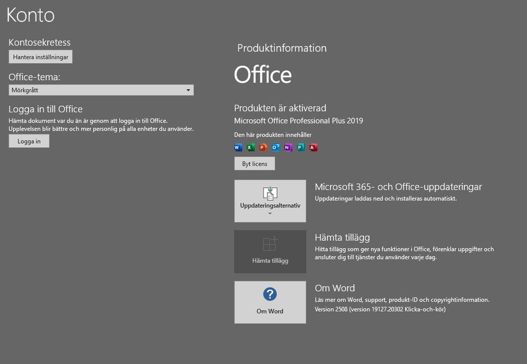Viewport: 527px width, 364px height.
Task: Click the Version 2508 text line
Action: click(x=380, y=309)
